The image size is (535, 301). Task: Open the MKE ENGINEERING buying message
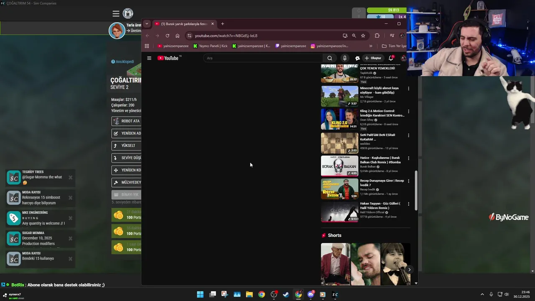[40, 218]
